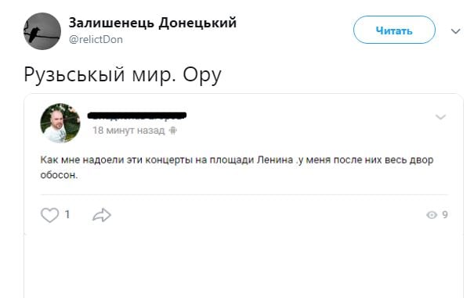Click the eye views icon
The width and height of the screenshot is (474, 298).
(432, 215)
